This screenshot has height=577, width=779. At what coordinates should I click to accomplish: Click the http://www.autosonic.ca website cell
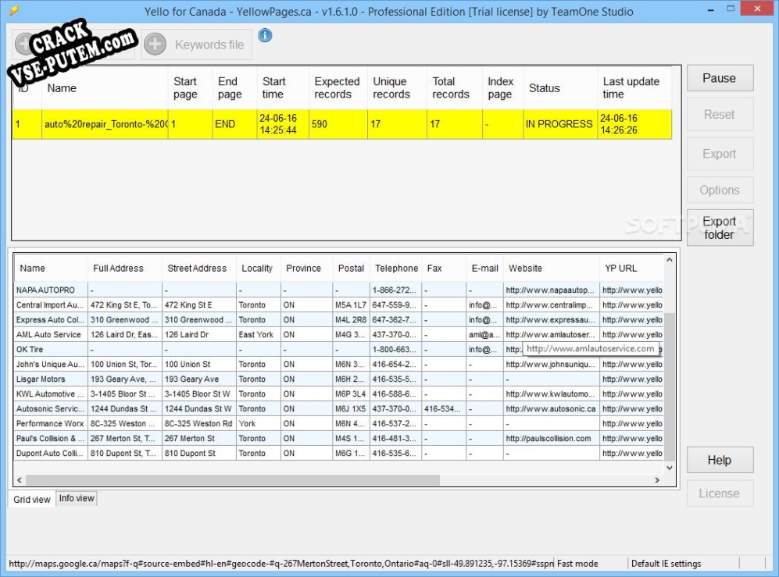[551, 409]
